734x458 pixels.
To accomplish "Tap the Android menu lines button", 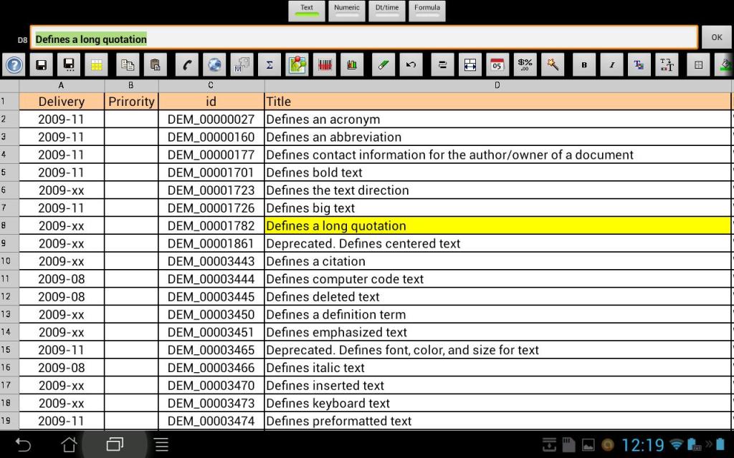I will 161,444.
